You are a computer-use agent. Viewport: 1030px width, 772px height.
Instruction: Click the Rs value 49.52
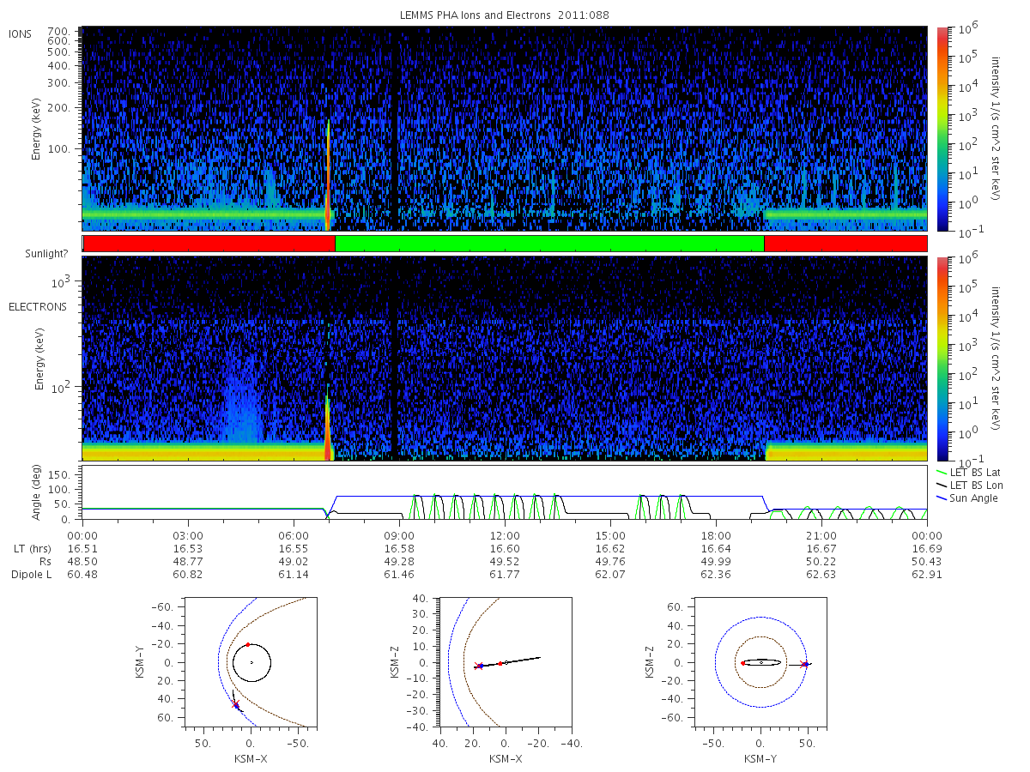(x=505, y=561)
